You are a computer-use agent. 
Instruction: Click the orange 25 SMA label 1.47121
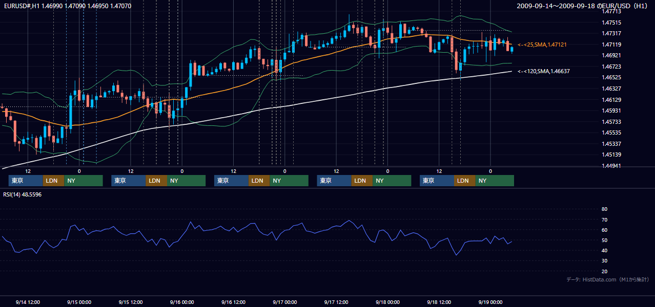pos(542,45)
